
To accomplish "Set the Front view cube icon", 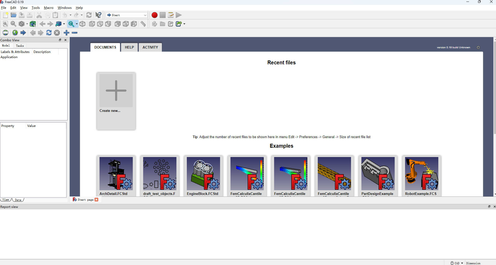I will (92, 24).
